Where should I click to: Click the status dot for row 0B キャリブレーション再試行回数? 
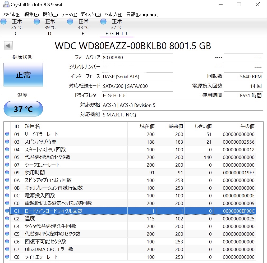(7, 188)
